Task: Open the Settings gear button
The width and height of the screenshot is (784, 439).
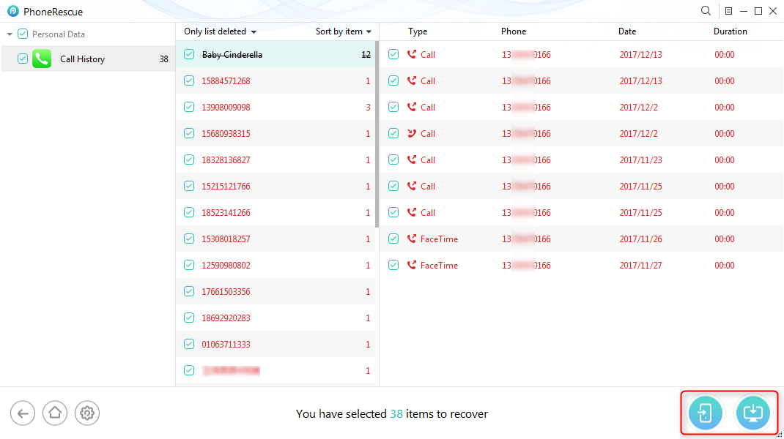Action: point(87,413)
